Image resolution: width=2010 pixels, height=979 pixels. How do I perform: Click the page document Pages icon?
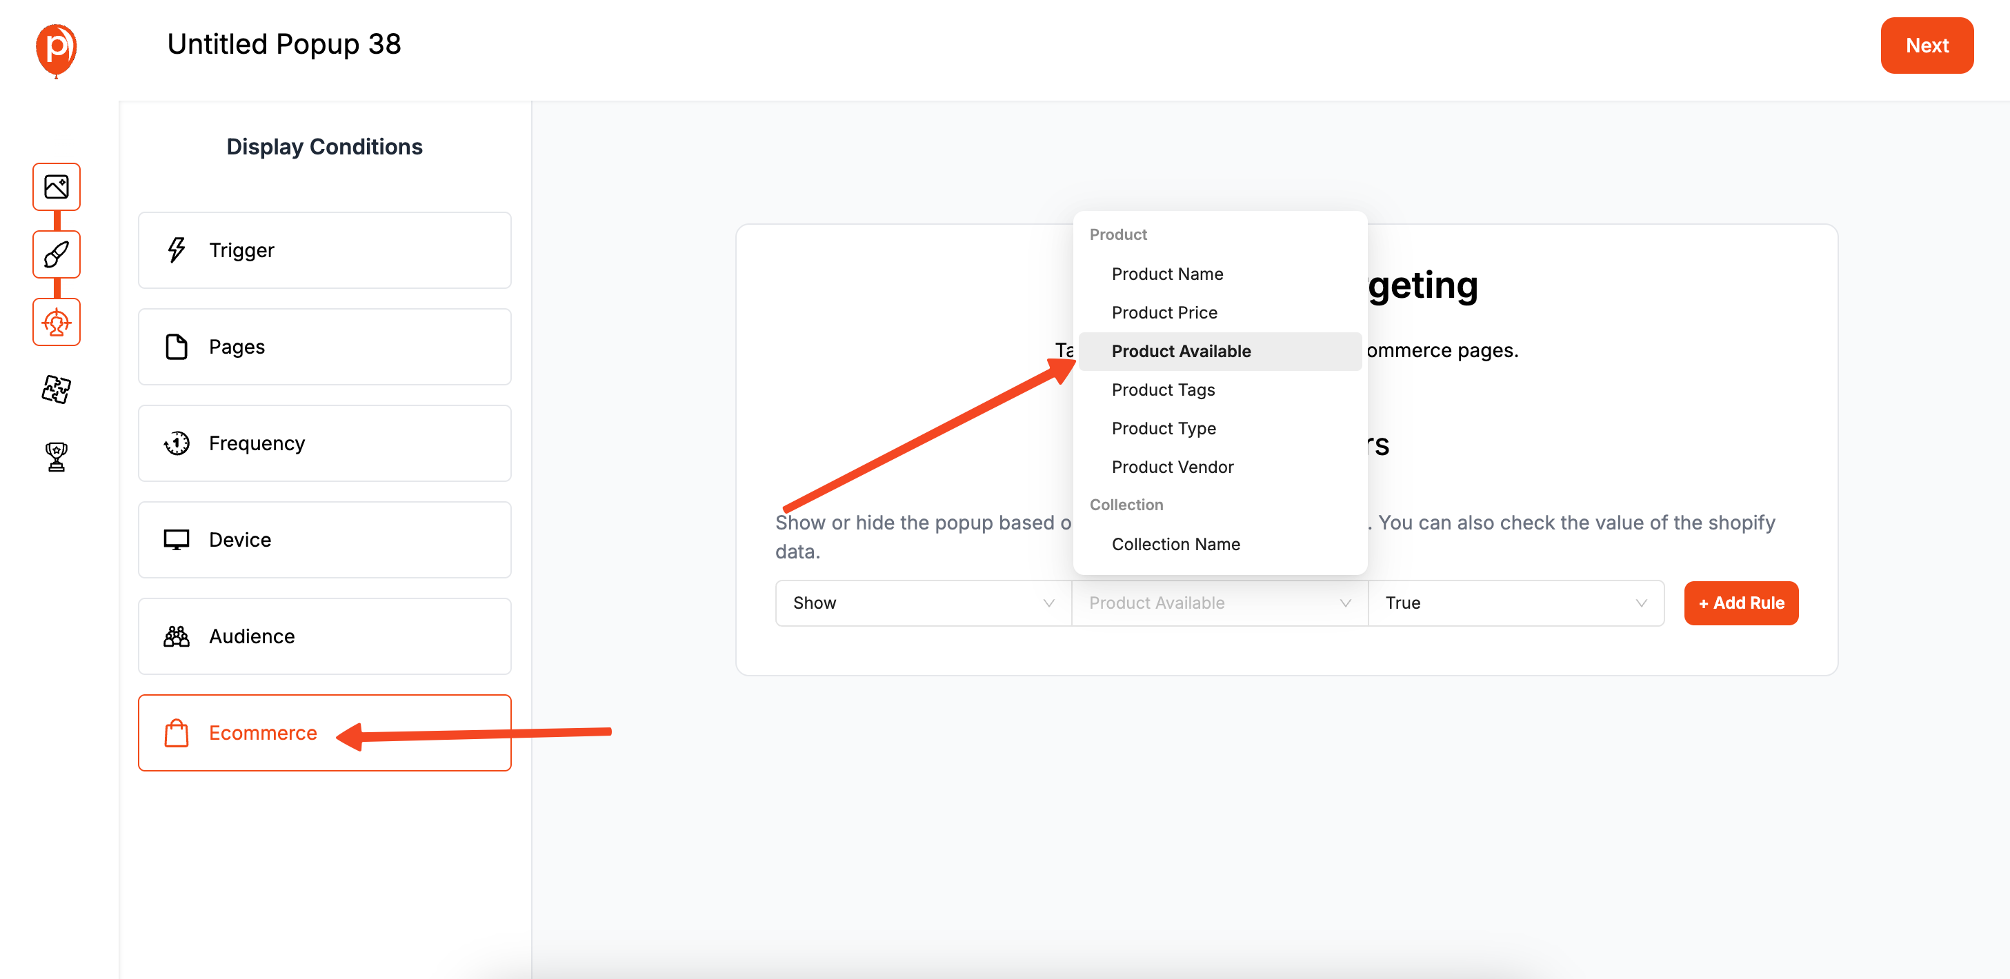pos(177,346)
